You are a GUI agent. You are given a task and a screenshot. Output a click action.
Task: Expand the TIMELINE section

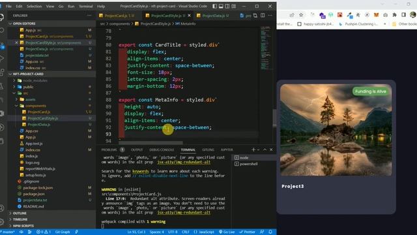tap(20, 219)
